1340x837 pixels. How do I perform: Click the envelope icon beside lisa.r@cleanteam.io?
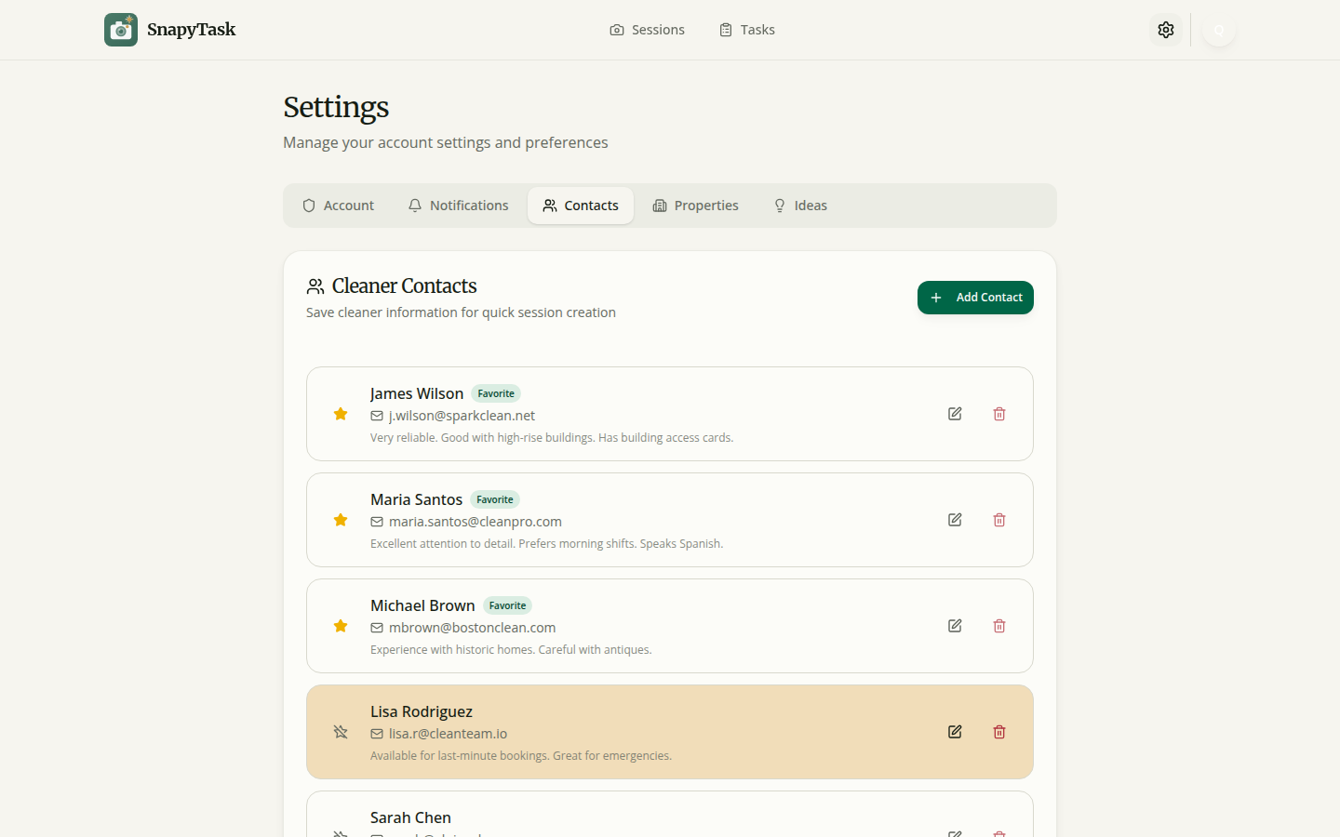click(376, 734)
